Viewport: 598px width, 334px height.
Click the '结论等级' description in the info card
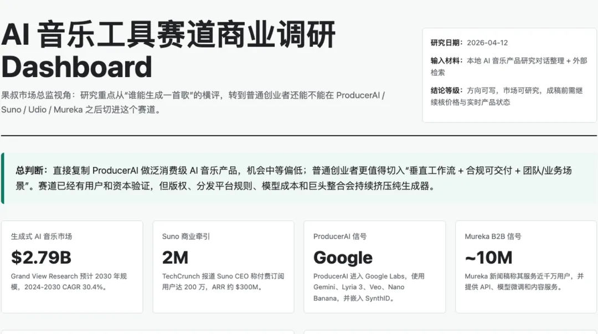click(x=507, y=96)
